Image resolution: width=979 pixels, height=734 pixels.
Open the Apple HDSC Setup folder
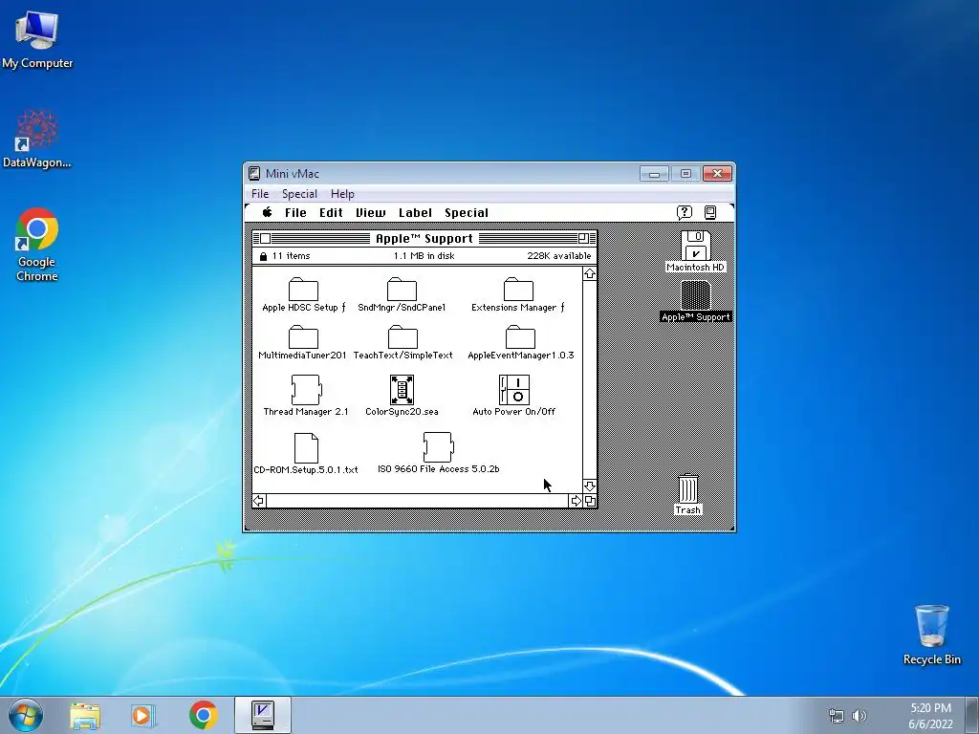303,289
